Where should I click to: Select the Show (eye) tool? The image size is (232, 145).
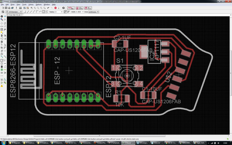[5, 17]
